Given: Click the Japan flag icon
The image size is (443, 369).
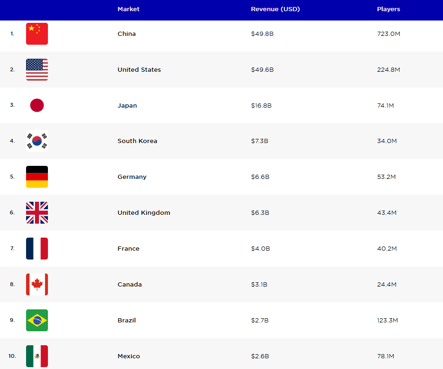Looking at the screenshot, I should pyautogui.click(x=37, y=105).
